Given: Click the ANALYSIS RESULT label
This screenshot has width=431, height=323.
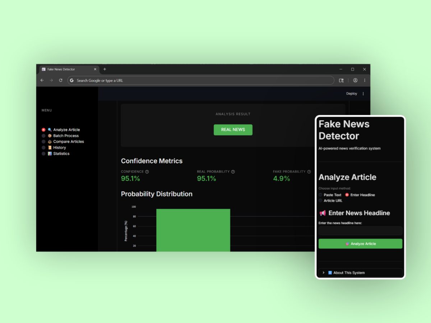Looking at the screenshot, I should pos(233,114).
